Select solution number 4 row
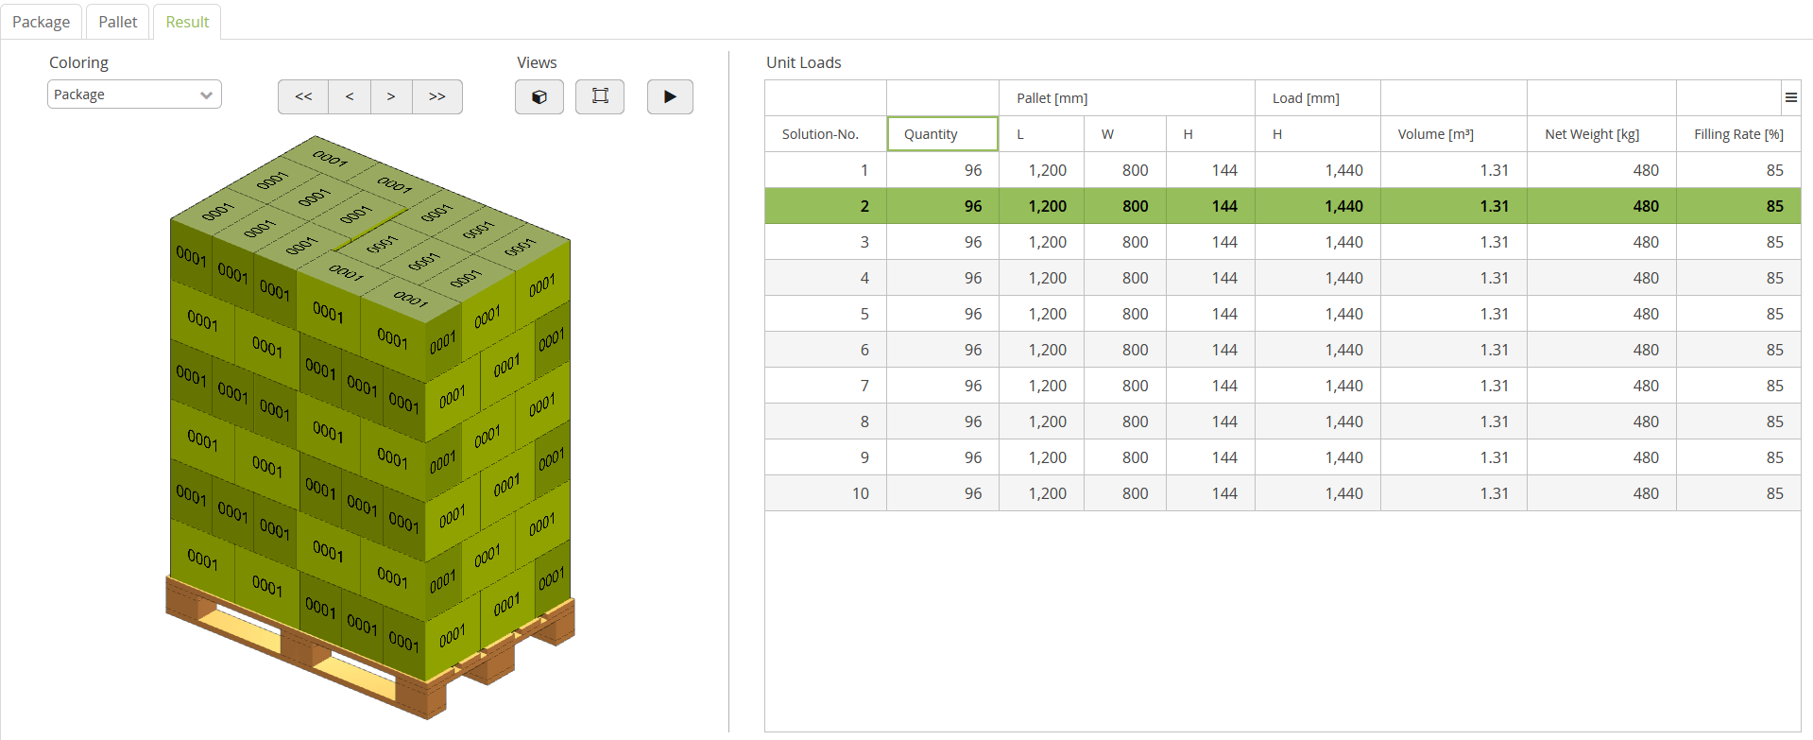 [x=1283, y=278]
